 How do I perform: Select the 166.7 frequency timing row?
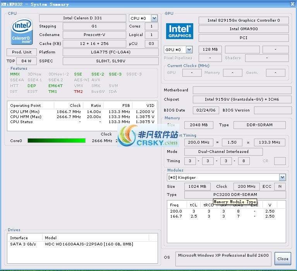coord(226,216)
